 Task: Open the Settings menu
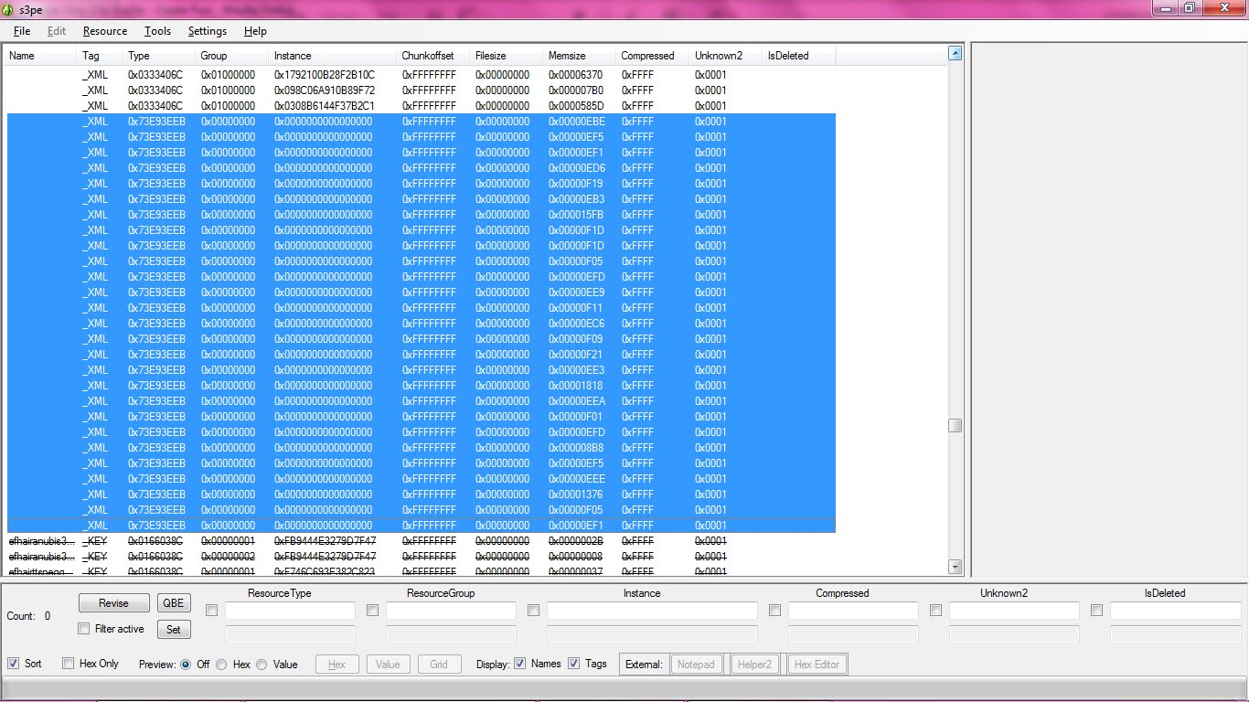point(207,30)
